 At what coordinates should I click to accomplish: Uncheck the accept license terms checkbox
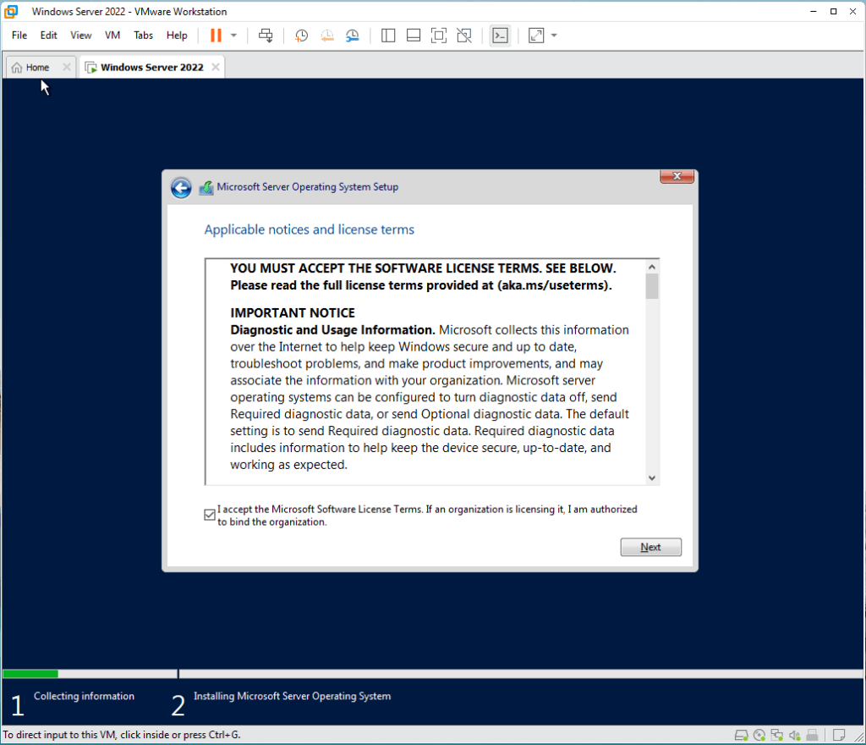[x=210, y=515]
